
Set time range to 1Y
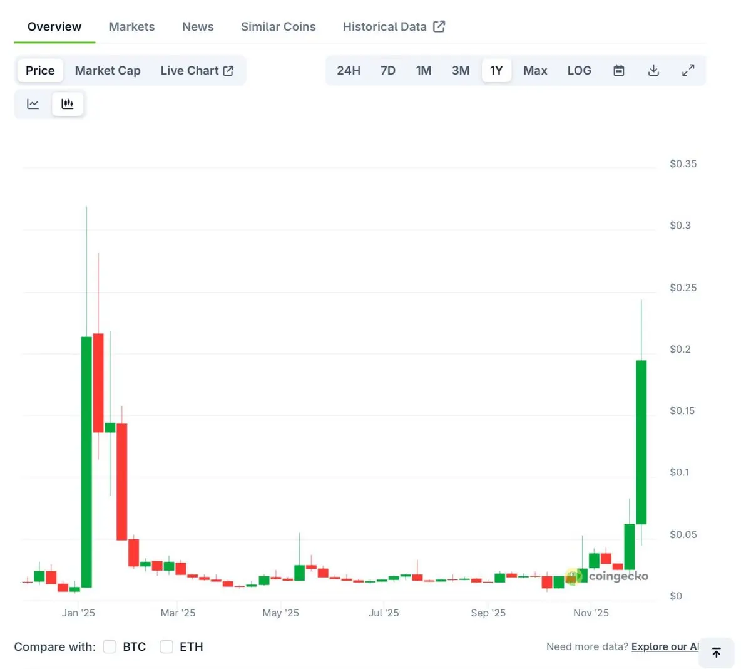(496, 70)
